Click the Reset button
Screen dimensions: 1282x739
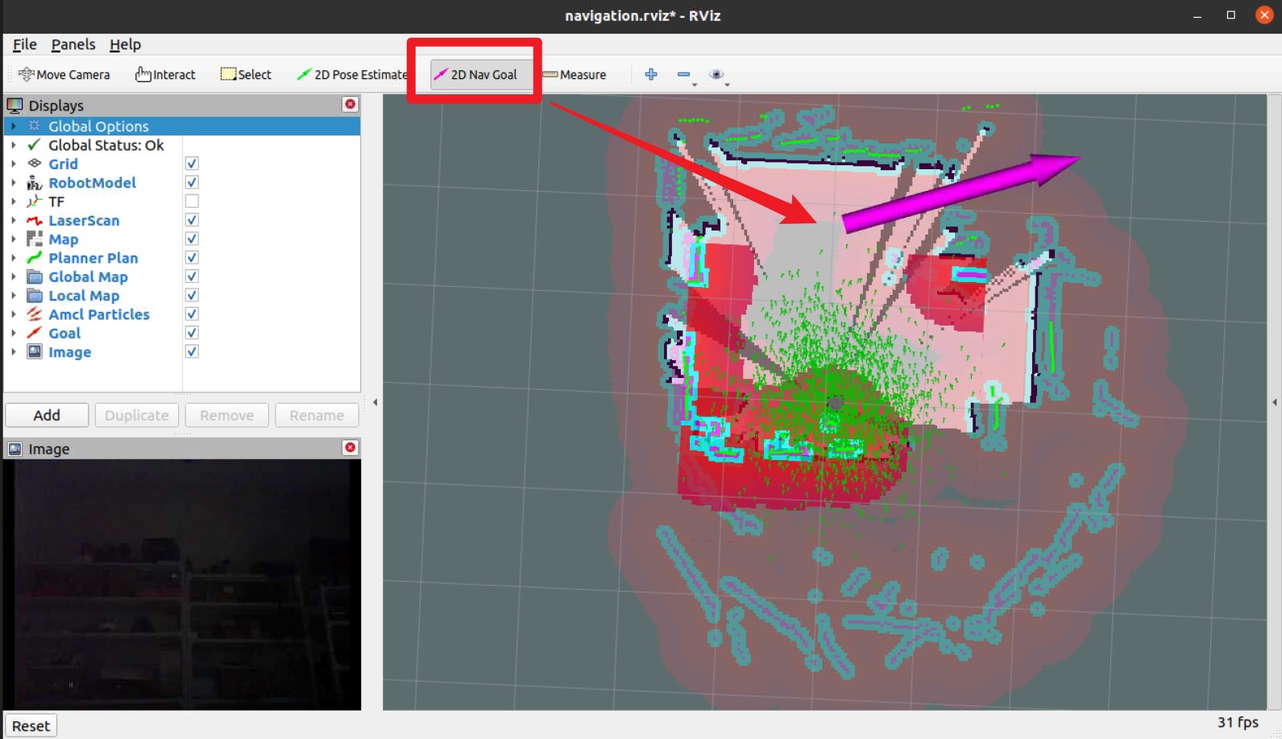click(31, 726)
